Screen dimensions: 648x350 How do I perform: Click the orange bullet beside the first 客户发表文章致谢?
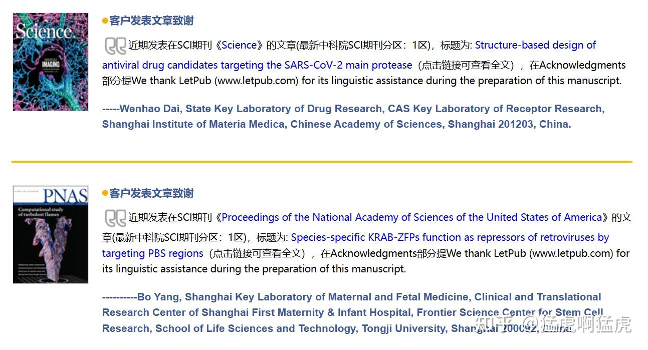[105, 21]
